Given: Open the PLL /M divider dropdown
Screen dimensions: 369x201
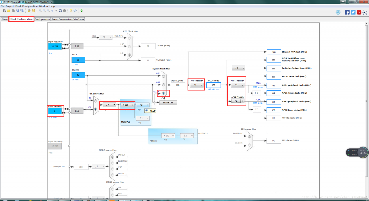Looking at the screenshot, I should [110, 105].
